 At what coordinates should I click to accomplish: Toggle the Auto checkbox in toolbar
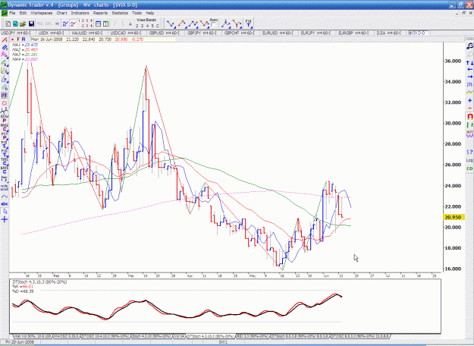click(213, 24)
